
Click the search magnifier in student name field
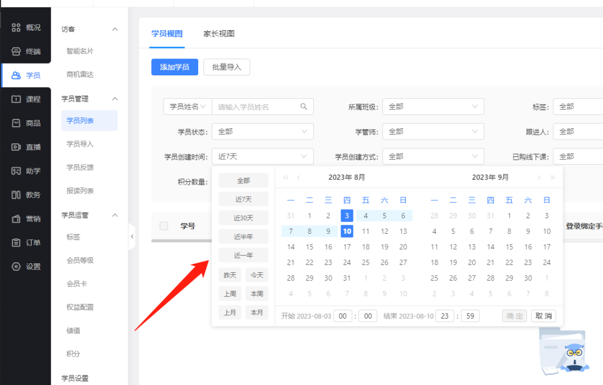304,106
